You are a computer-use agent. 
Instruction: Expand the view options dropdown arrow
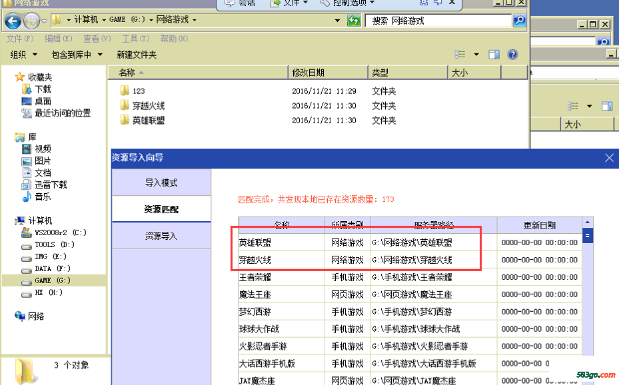coord(476,55)
